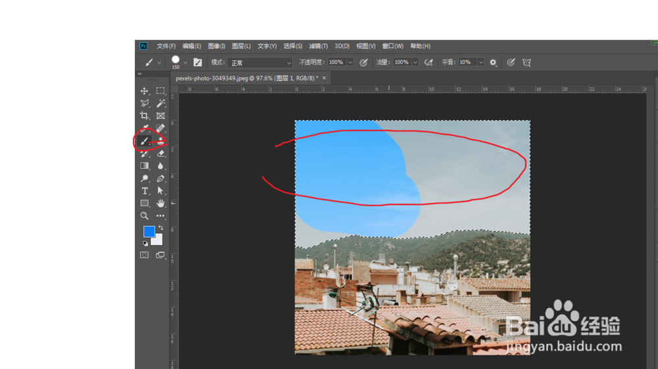The image size is (658, 369).
Task: Open the 文件(F) menu
Action: (x=166, y=46)
